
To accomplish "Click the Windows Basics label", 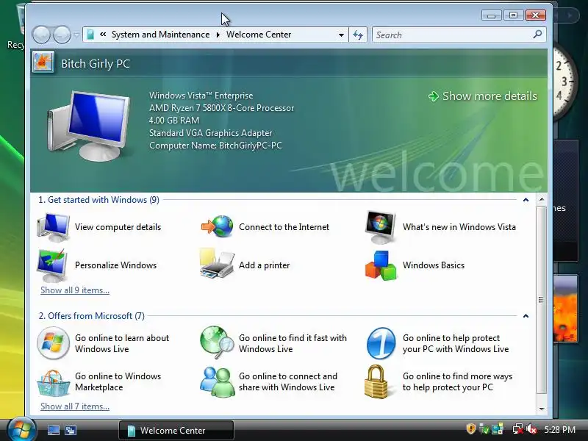I will 434,265.
